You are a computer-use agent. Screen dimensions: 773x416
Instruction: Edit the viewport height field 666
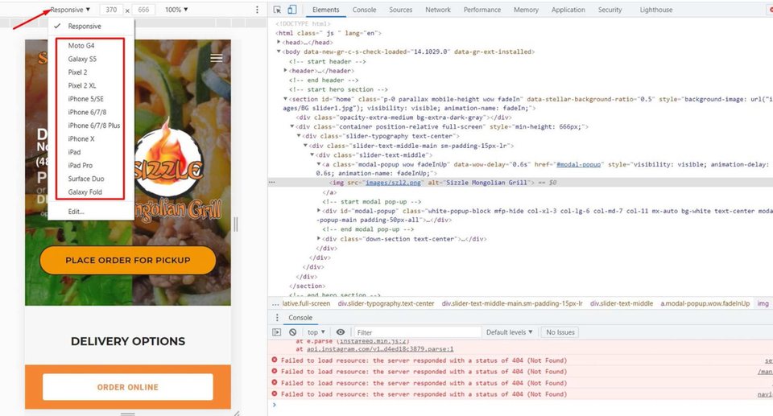tap(143, 10)
